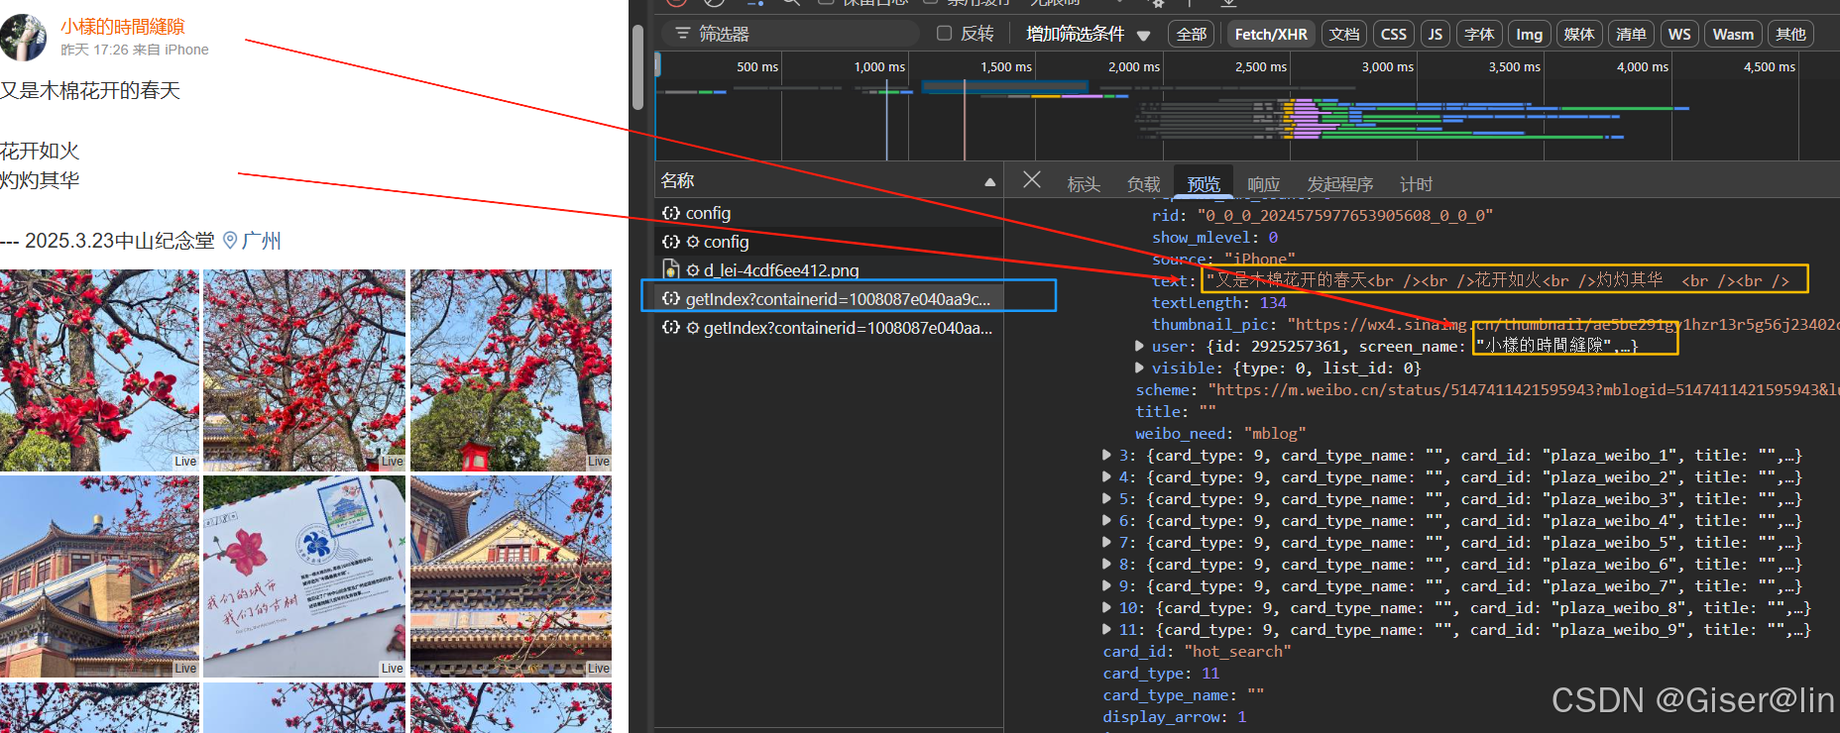Screen dimensions: 1840x733
Task: Click the 3,500 ms timeline marker
Action: pos(1514,66)
